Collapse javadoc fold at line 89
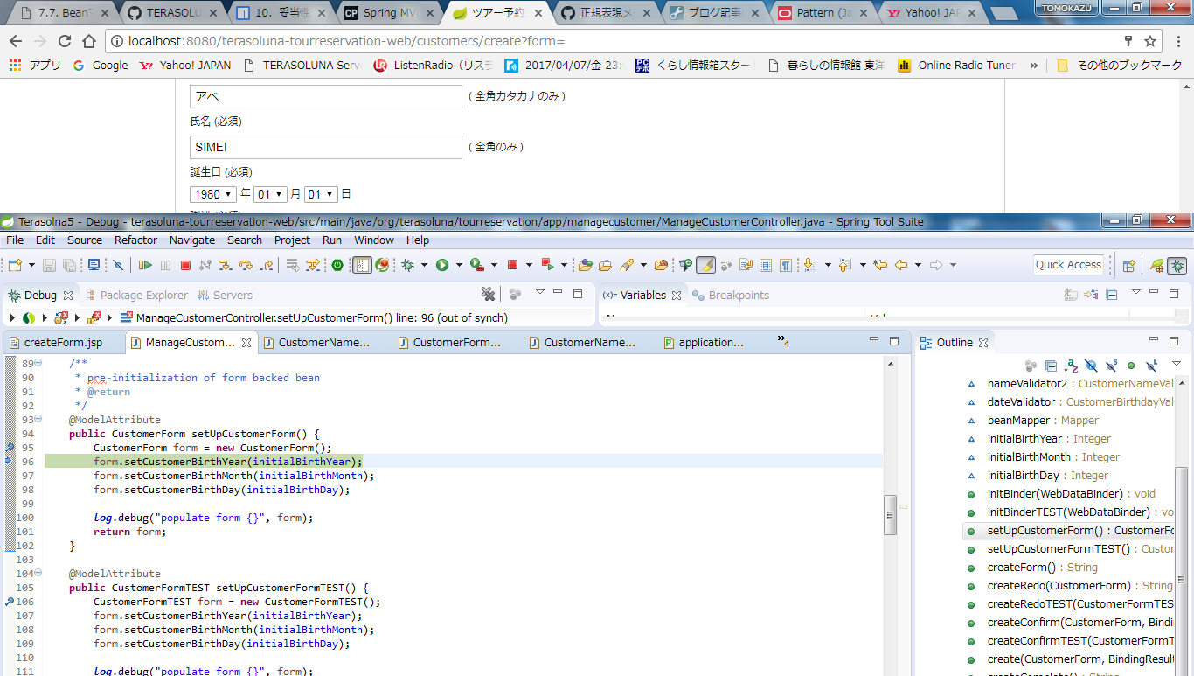This screenshot has width=1194, height=676. click(x=38, y=364)
